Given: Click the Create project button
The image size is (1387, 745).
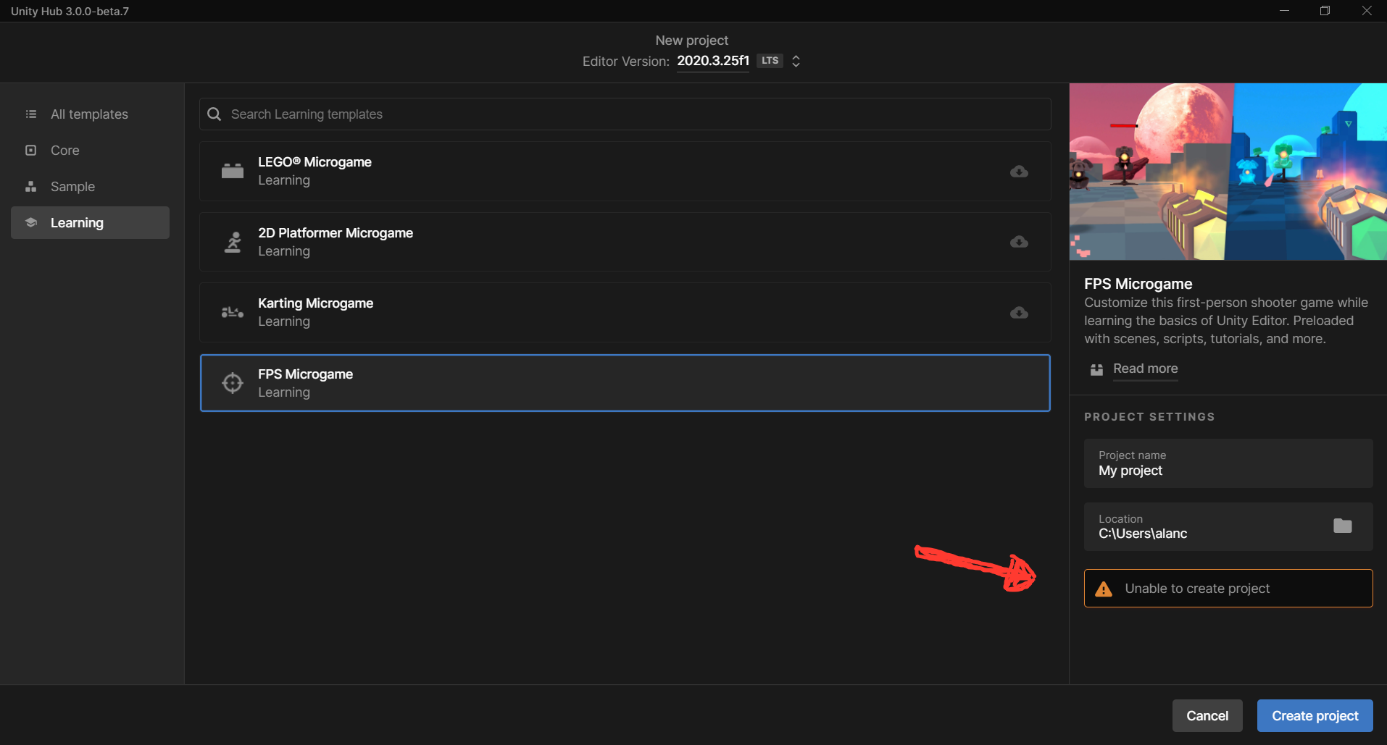Looking at the screenshot, I should click(1315, 715).
